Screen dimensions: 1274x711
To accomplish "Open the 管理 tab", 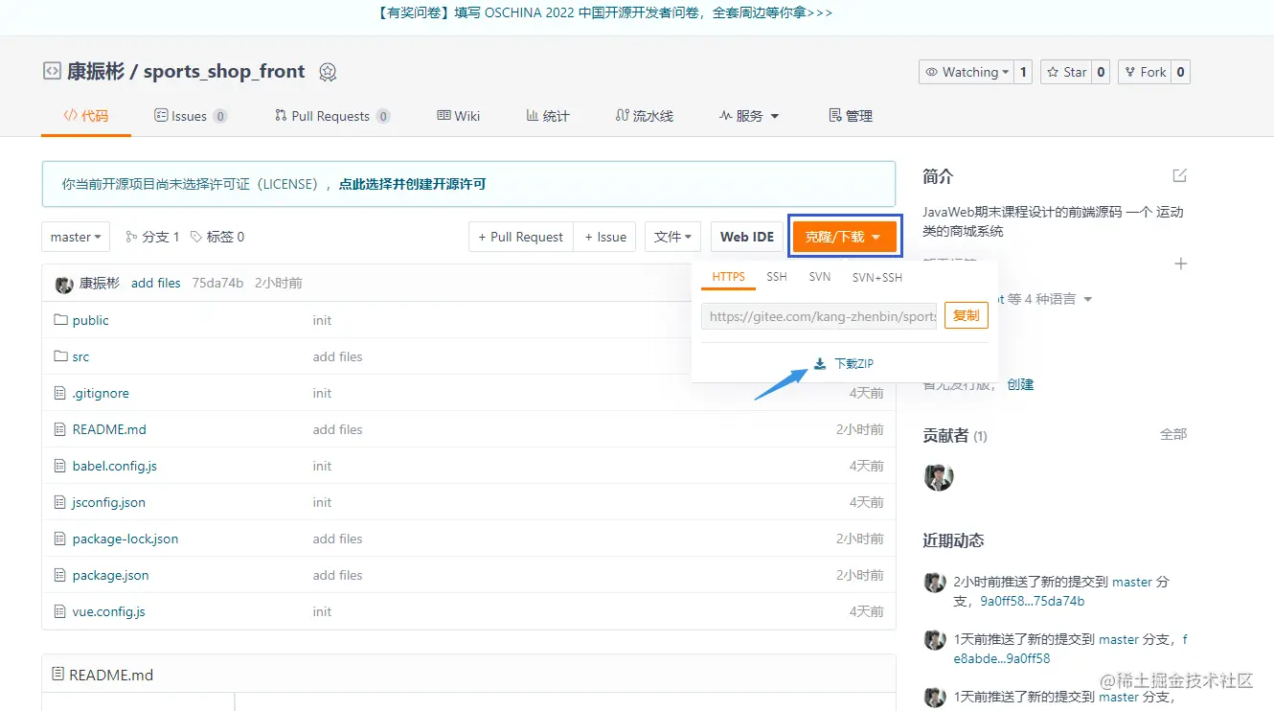I will click(x=851, y=116).
